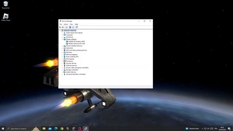Click the Type here to search box
Image resolution: width=233 pixels, height=131 pixels.
[x=24, y=128]
